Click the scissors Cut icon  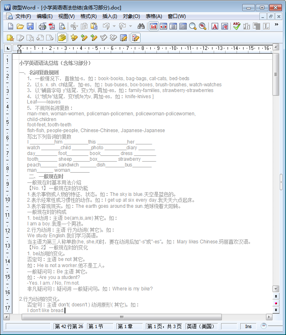tap(74, 26)
